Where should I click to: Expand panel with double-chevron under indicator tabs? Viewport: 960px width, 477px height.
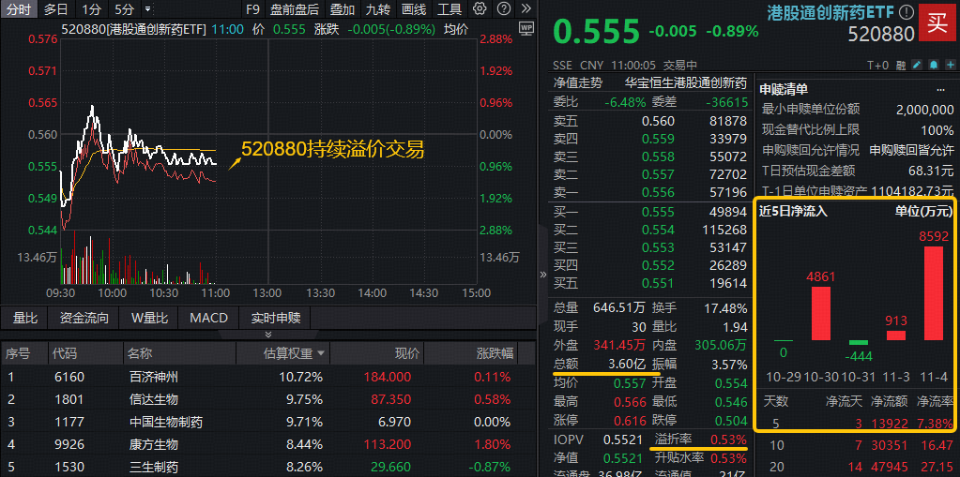coord(268,334)
